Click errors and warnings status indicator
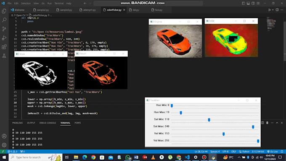 point(12,151)
